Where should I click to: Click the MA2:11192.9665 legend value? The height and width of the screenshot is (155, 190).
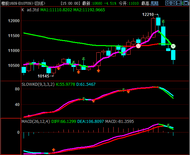point(89,10)
